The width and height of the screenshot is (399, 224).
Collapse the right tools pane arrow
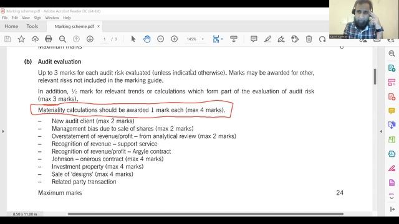tap(381, 131)
